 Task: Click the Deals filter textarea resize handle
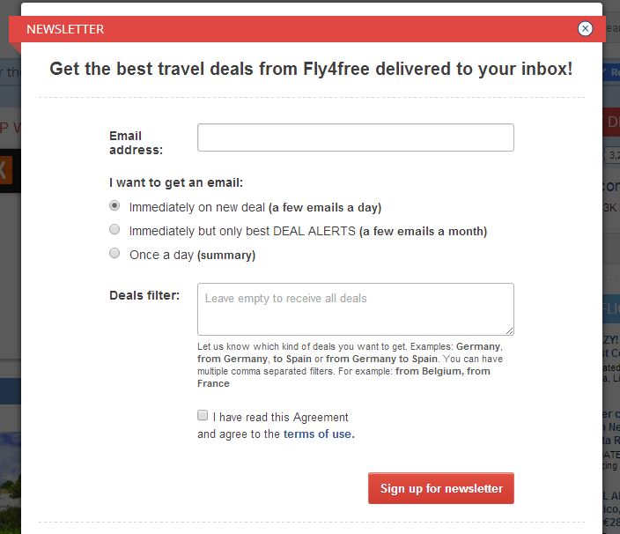pos(509,330)
